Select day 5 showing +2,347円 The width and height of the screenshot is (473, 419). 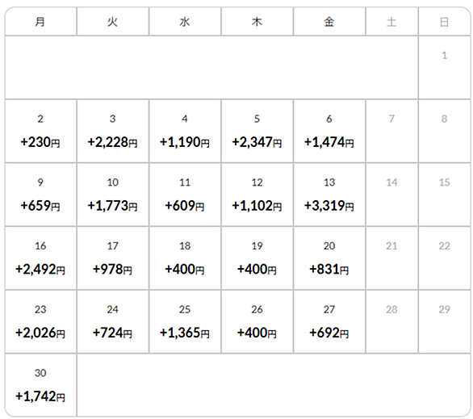click(x=257, y=131)
